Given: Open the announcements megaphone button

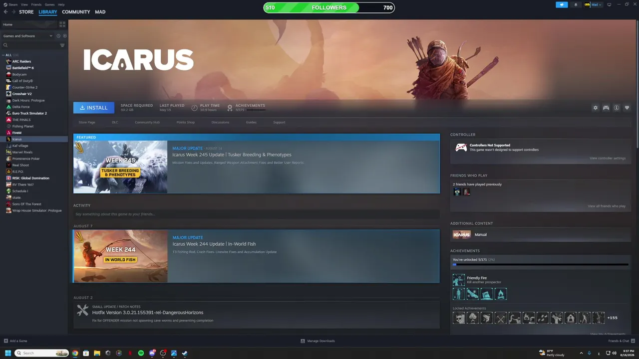Looking at the screenshot, I should (562, 4).
